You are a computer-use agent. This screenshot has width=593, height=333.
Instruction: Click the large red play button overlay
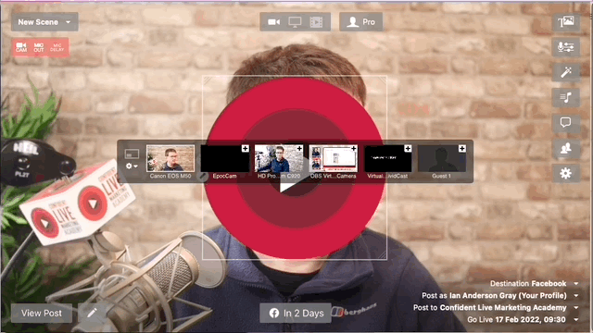(x=295, y=168)
